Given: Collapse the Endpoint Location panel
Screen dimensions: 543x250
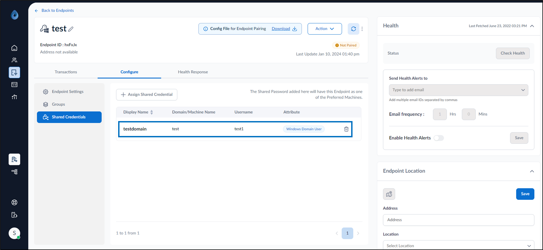Looking at the screenshot, I should click(x=532, y=171).
